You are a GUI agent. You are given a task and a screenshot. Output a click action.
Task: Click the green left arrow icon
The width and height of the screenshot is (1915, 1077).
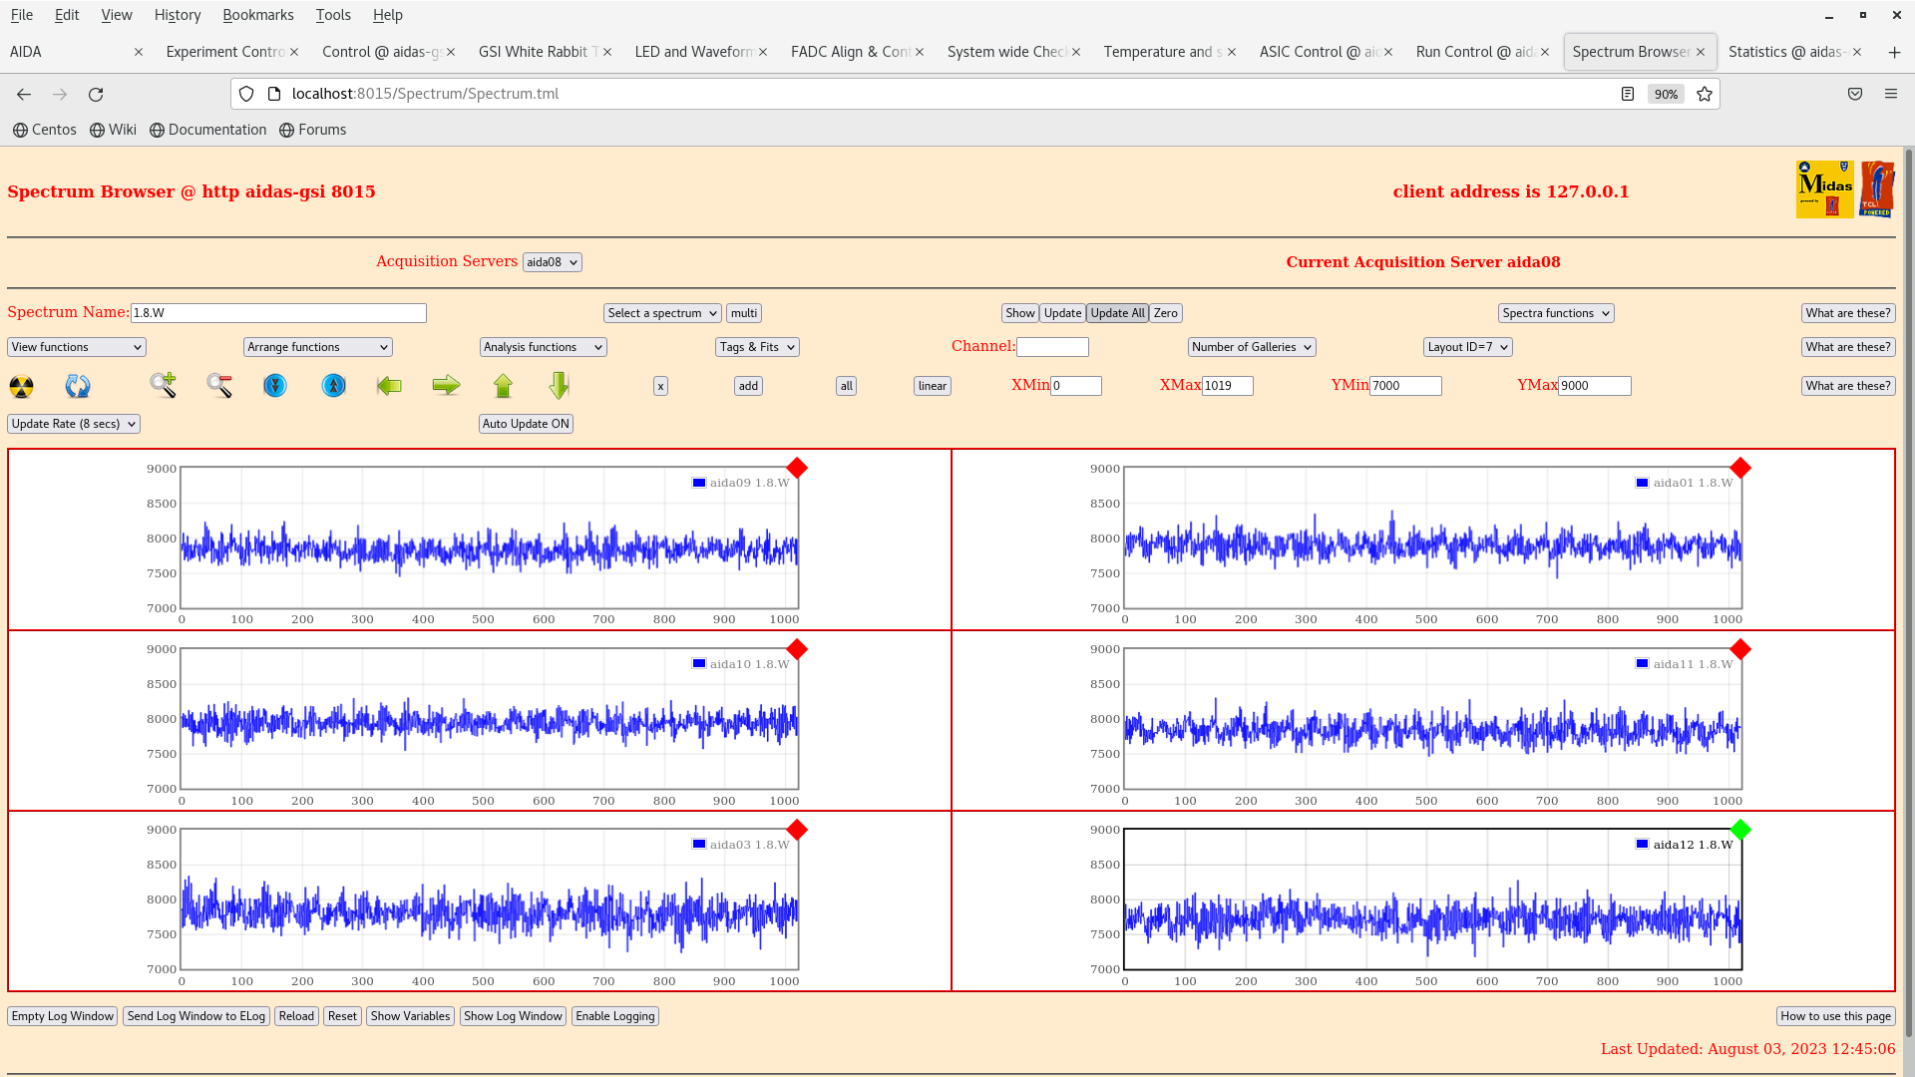389,386
